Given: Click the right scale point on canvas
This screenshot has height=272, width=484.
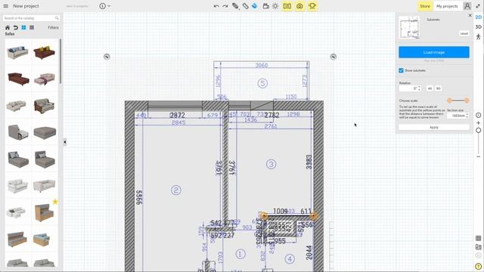Looking at the screenshot, I should (x=314, y=216).
